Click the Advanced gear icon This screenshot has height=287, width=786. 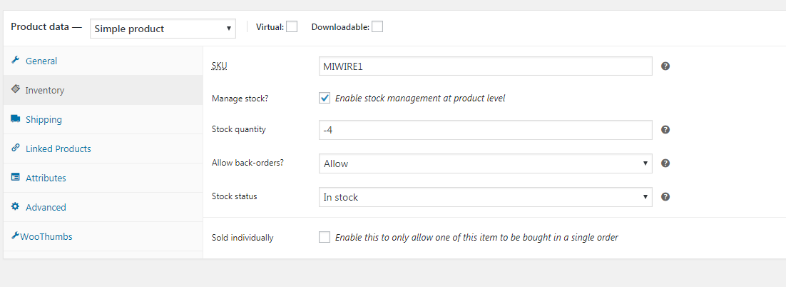coord(15,207)
